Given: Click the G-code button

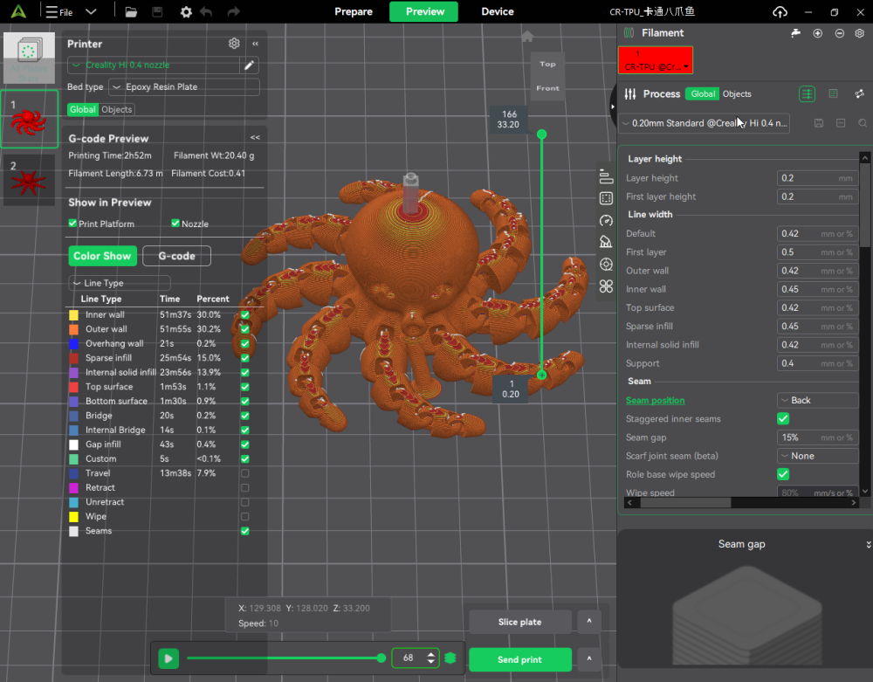Looking at the screenshot, I should pos(176,256).
